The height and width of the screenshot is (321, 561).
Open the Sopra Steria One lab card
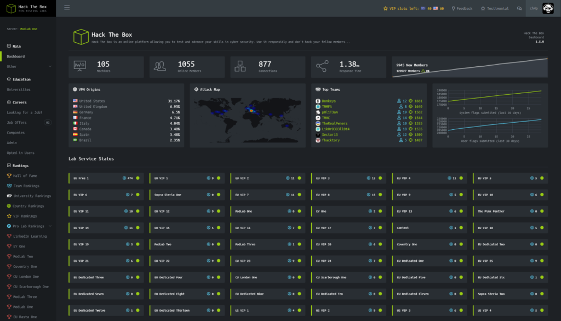pos(187,194)
